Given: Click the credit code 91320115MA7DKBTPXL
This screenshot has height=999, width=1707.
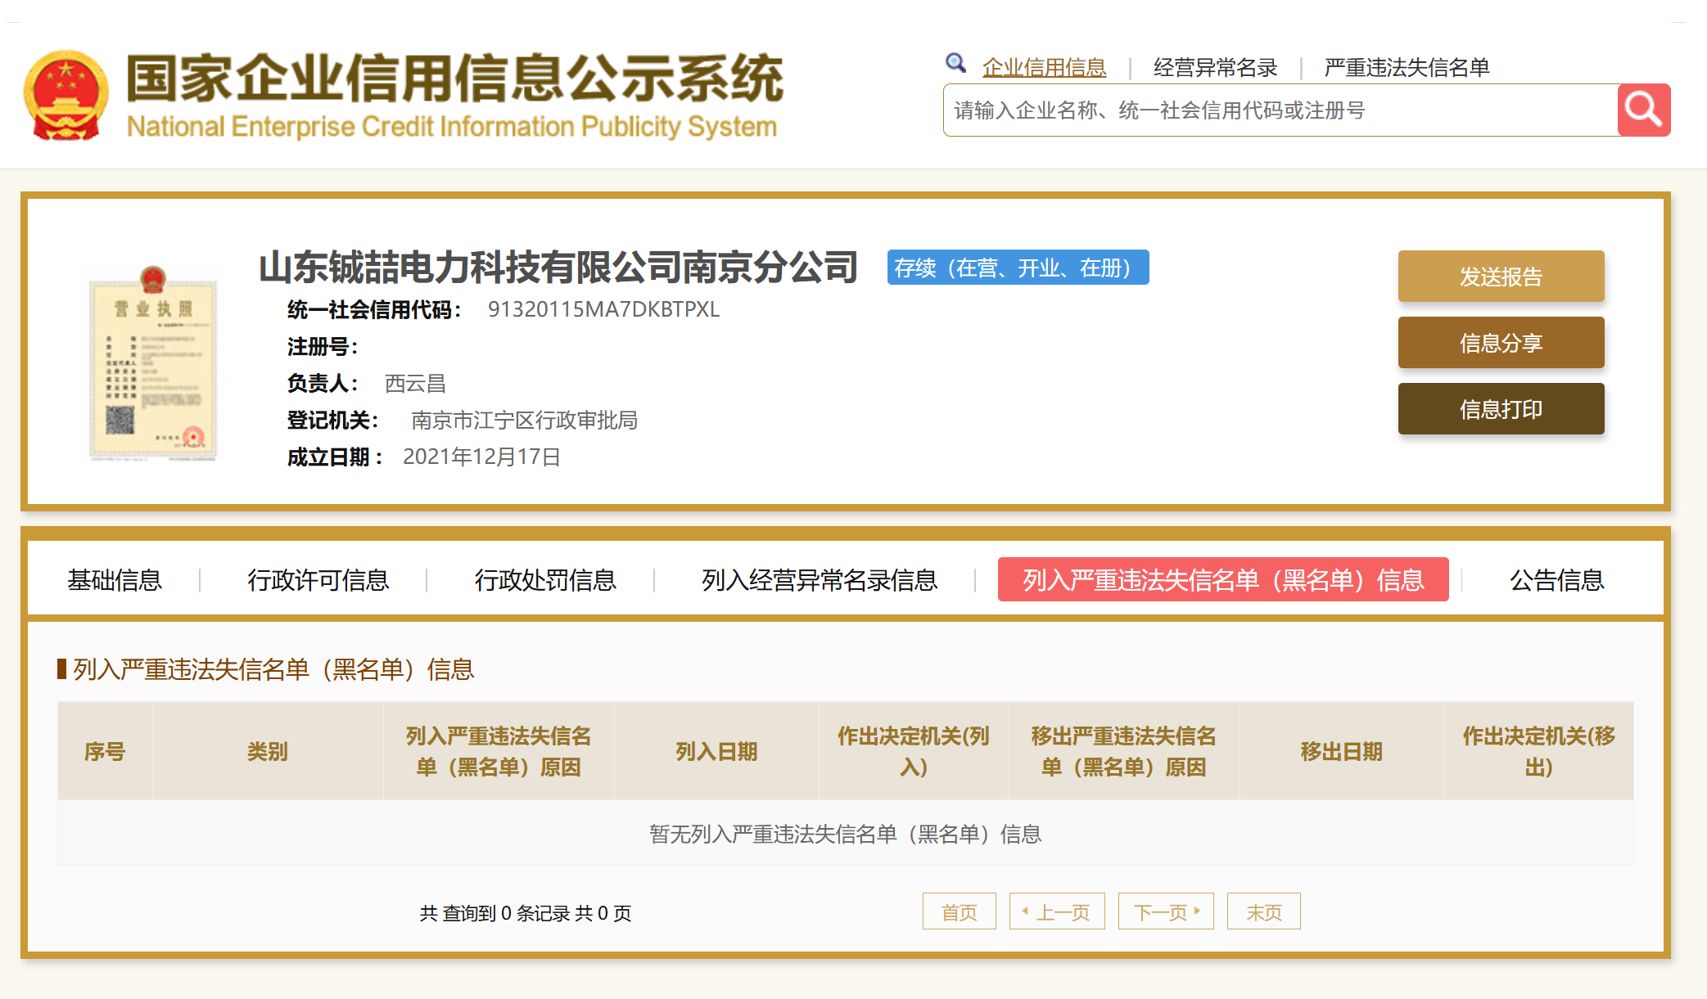Looking at the screenshot, I should pos(603,309).
